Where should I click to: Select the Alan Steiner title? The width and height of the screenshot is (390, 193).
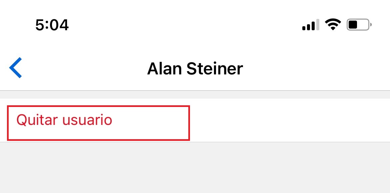[x=195, y=68]
